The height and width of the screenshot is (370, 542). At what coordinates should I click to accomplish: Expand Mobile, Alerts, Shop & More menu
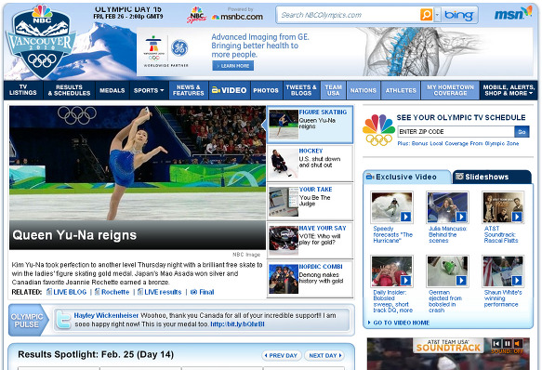509,90
